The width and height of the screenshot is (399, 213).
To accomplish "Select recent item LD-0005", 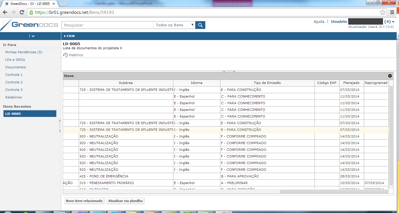I will coord(30,114).
